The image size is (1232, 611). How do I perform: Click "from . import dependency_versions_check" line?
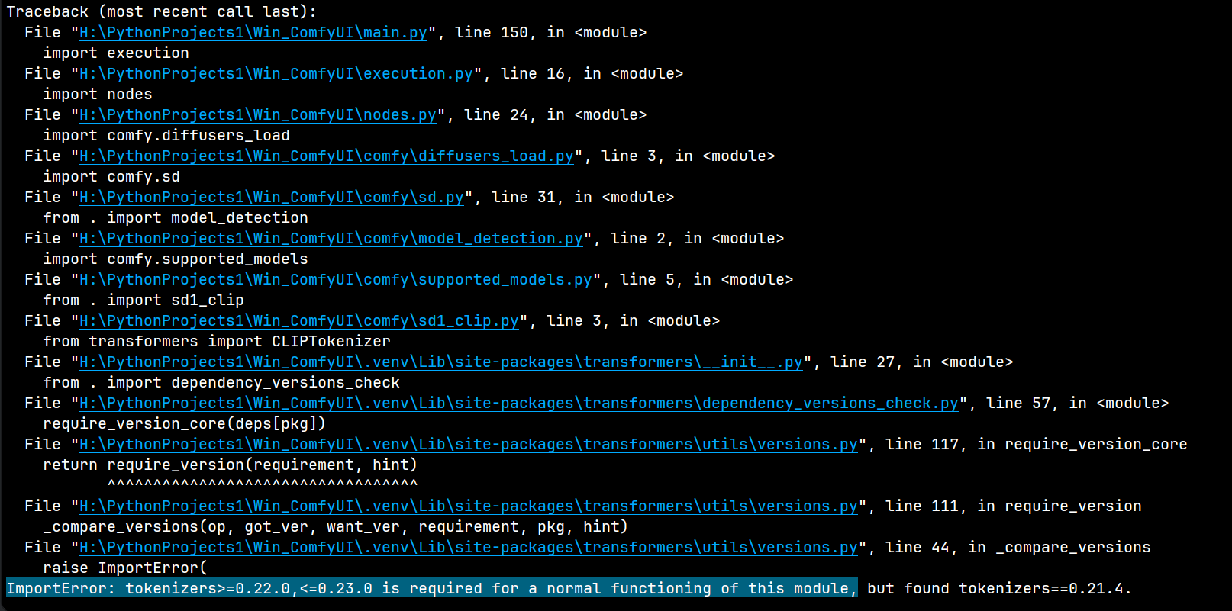coord(221,383)
